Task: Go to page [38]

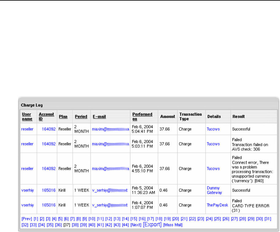Action: (75, 225)
